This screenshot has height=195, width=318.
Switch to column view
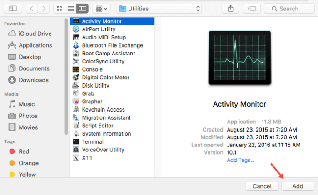click(x=82, y=9)
